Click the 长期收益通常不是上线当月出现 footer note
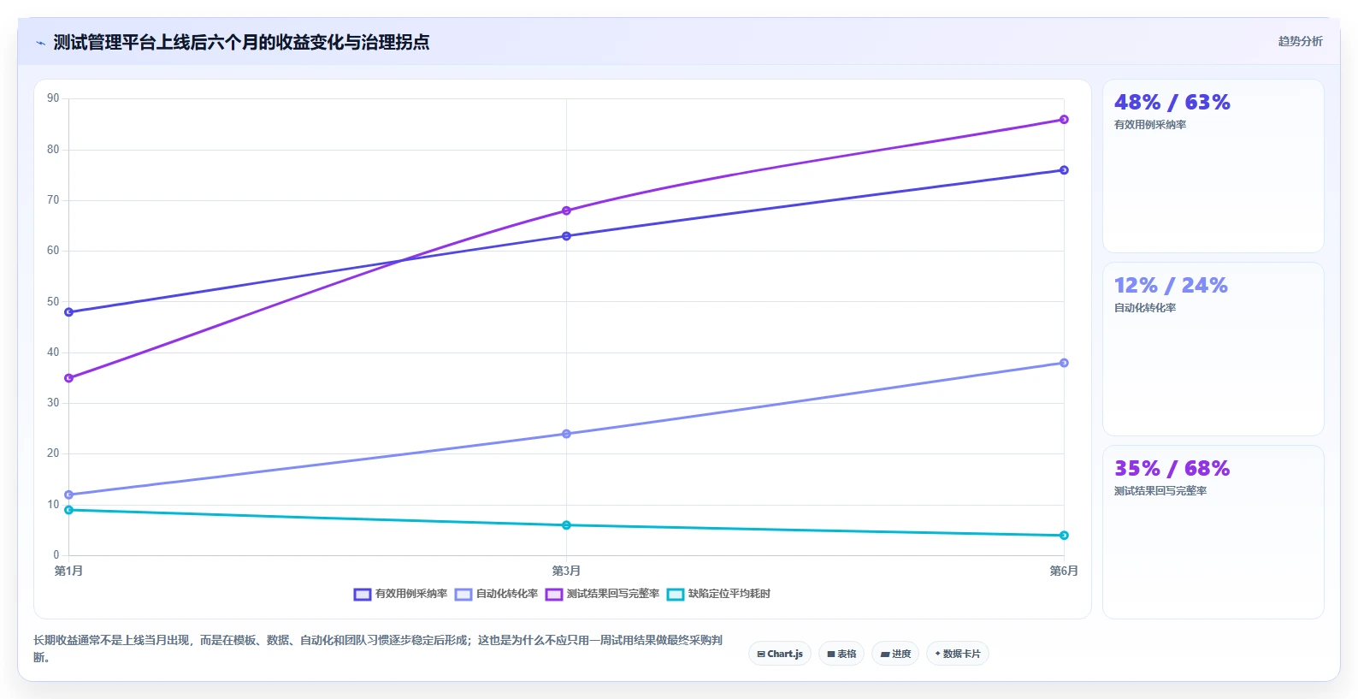 click(378, 649)
